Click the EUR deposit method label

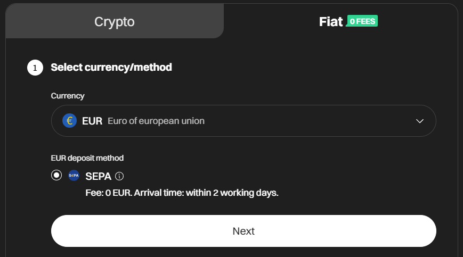pyautogui.click(x=87, y=158)
